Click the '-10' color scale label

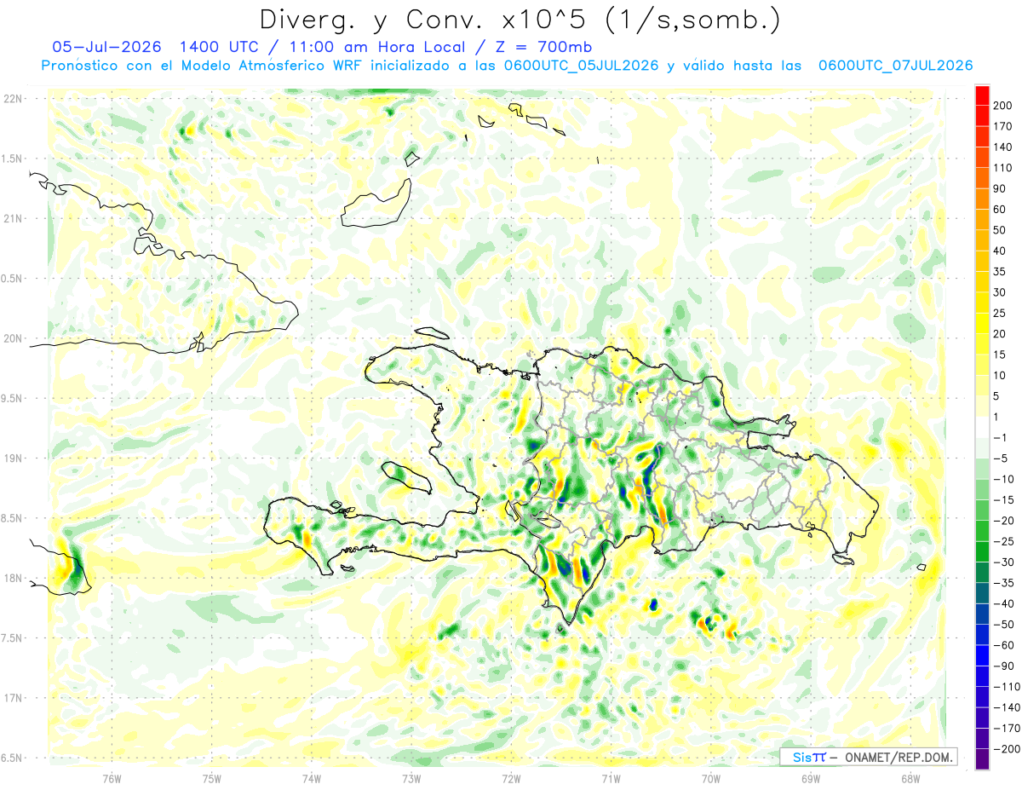pyautogui.click(x=1003, y=480)
